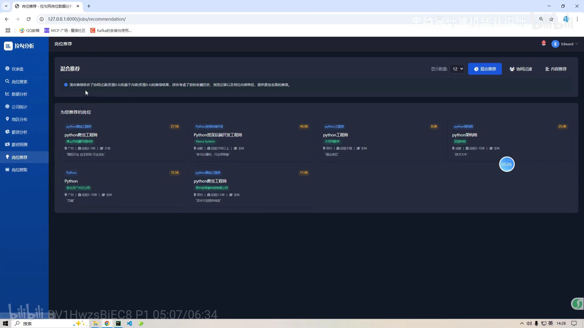
Task: Expand the Edward user menu
Action: point(565,44)
